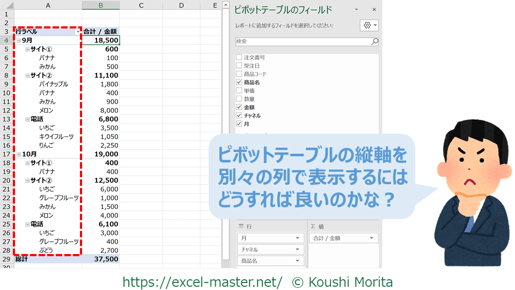Image resolution: width=515 pixels, height=290 pixels.
Task: Close the PivotTable fields pane
Action: click(374, 10)
